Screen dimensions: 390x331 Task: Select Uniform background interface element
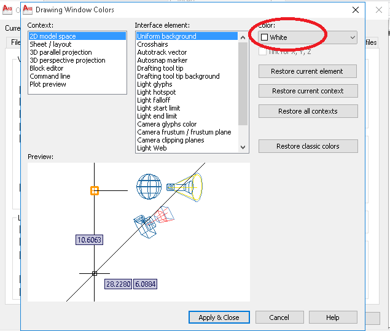[x=187, y=36]
